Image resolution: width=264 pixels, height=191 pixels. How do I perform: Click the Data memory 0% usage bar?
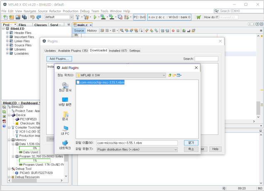(x=30, y=148)
